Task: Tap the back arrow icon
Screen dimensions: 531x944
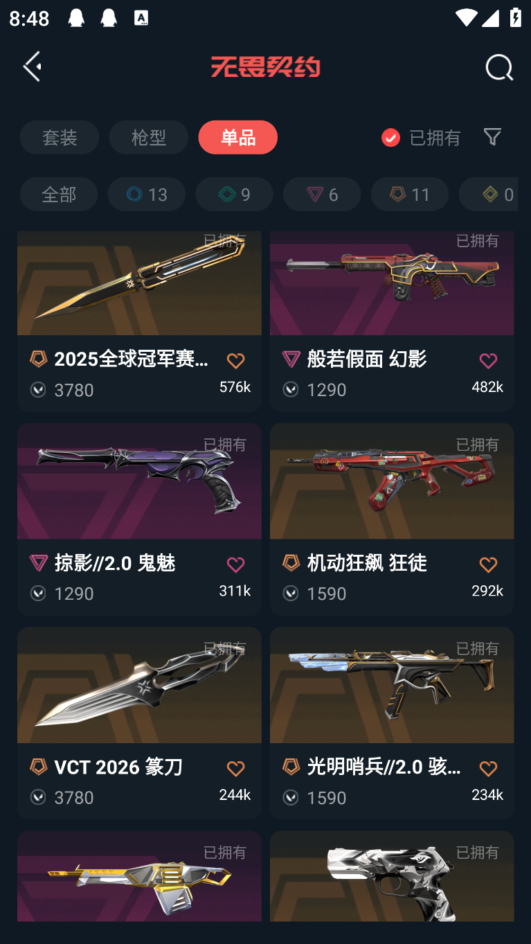Action: coord(33,66)
